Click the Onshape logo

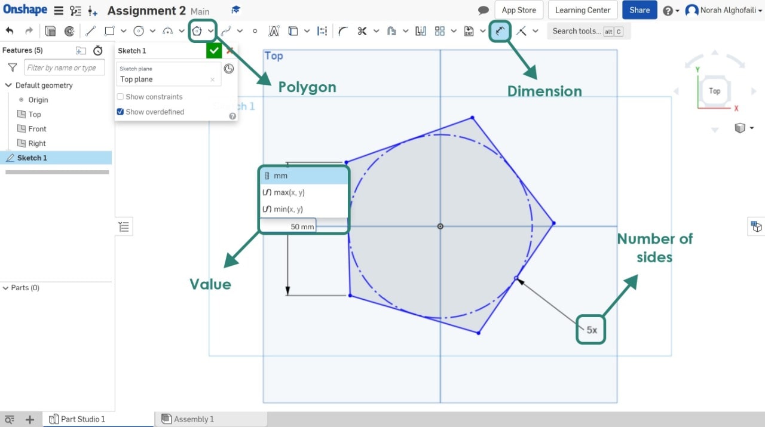coord(25,10)
